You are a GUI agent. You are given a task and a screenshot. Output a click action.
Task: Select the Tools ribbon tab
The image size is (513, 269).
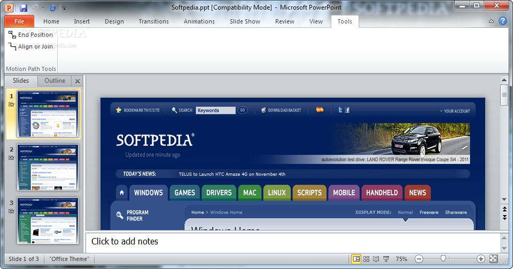[x=345, y=21]
